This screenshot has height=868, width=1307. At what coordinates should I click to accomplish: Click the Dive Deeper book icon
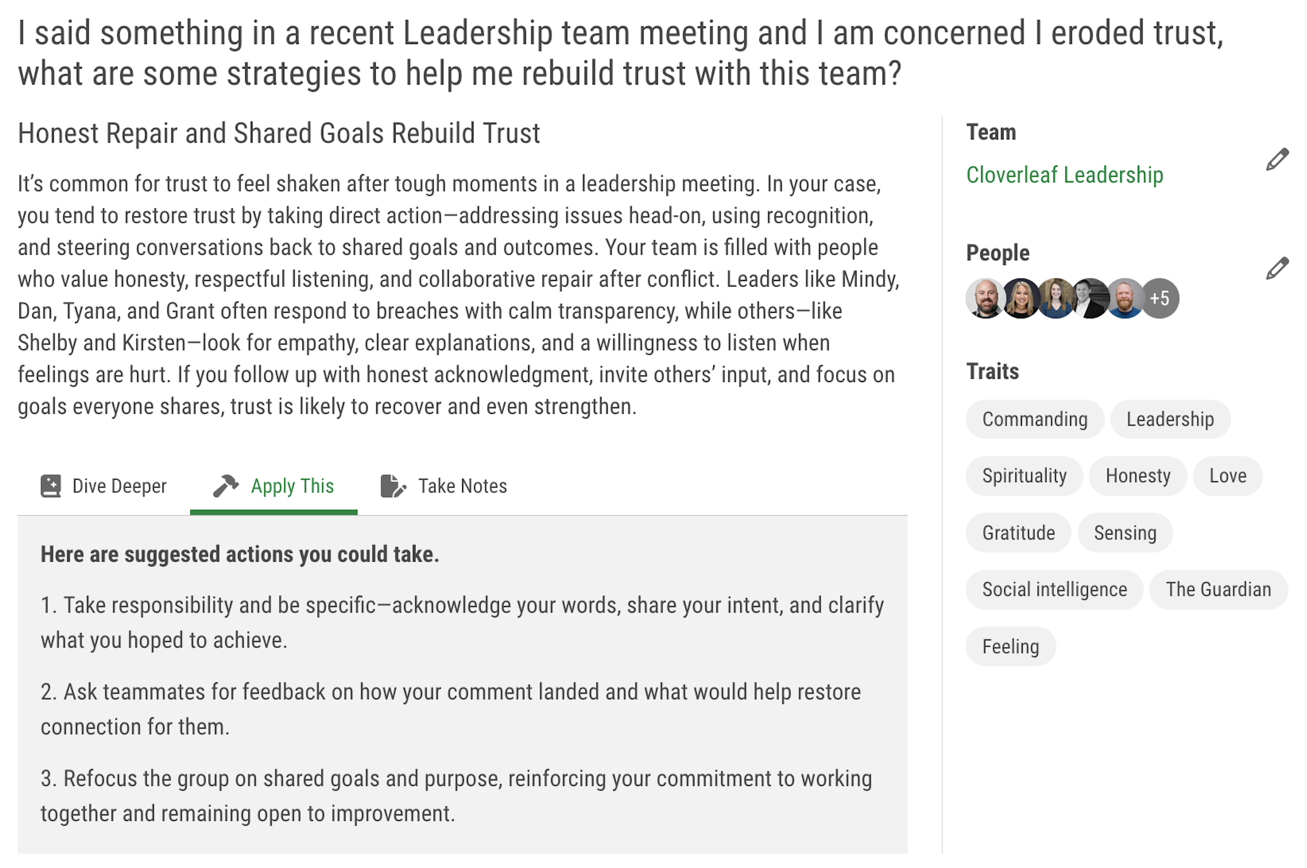[x=50, y=485]
